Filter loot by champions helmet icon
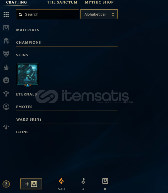Image resolution: width=168 pixels, height=193 pixels. [x=6, y=41]
